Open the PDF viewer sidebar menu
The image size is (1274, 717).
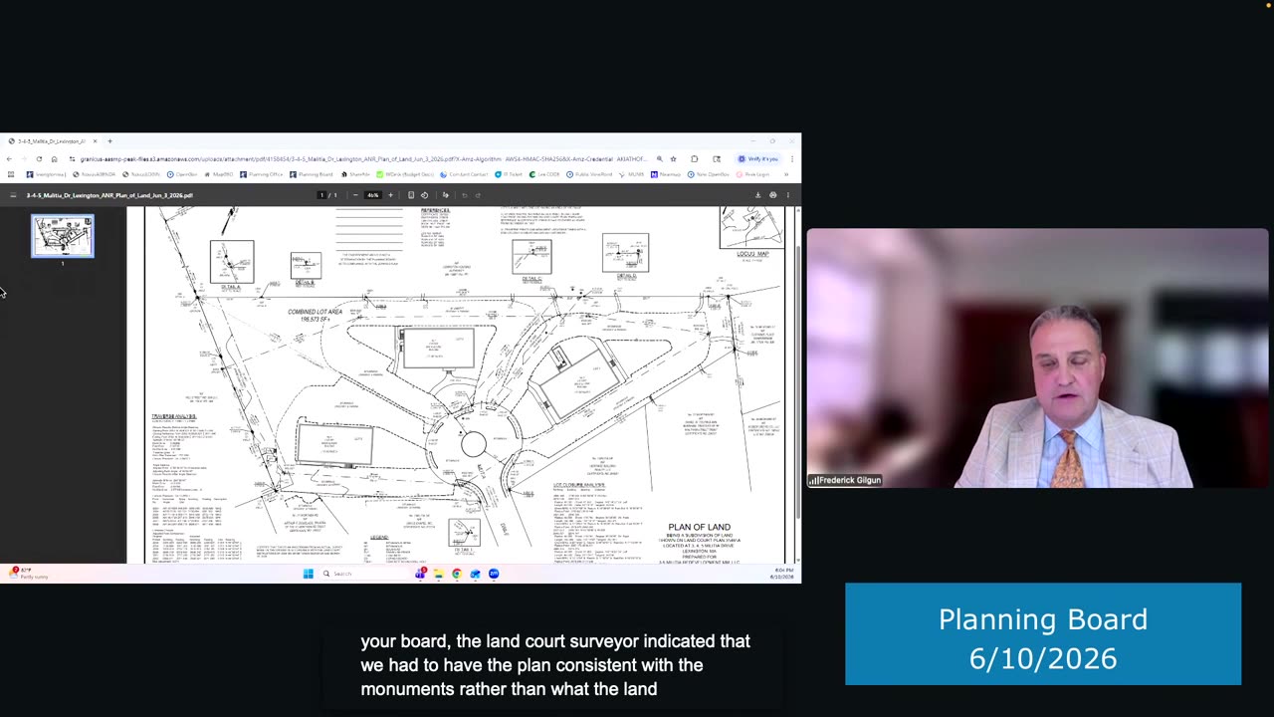pyautogui.click(x=12, y=195)
